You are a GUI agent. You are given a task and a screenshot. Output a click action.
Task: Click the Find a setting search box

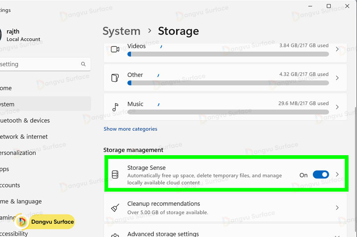point(45,64)
